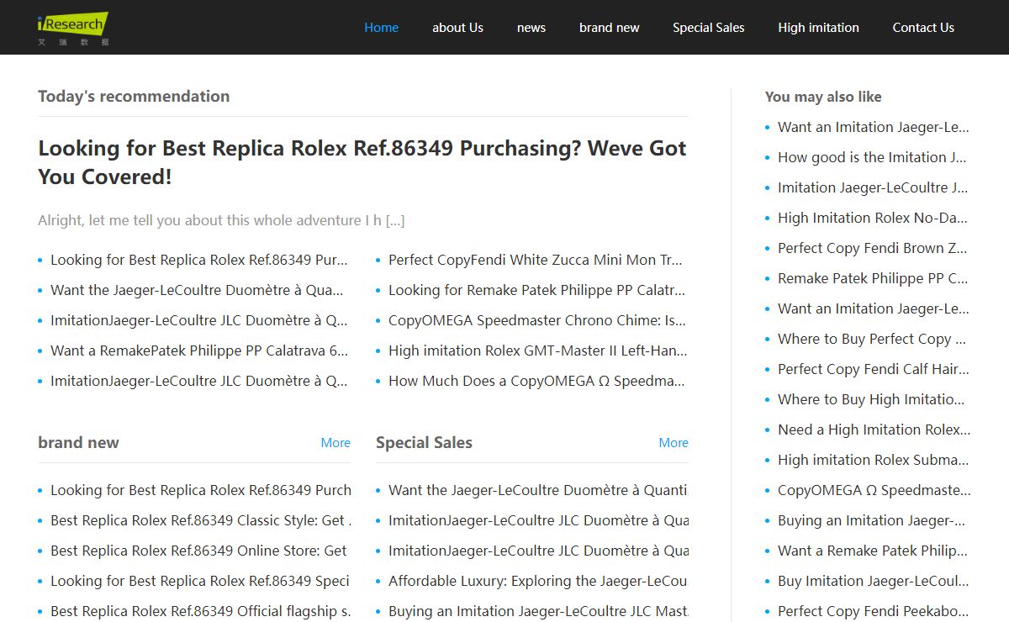The height and width of the screenshot is (622, 1009).
Task: Open 'Perfect CopyFendi White Zucca Mini' link
Action: coord(536,260)
